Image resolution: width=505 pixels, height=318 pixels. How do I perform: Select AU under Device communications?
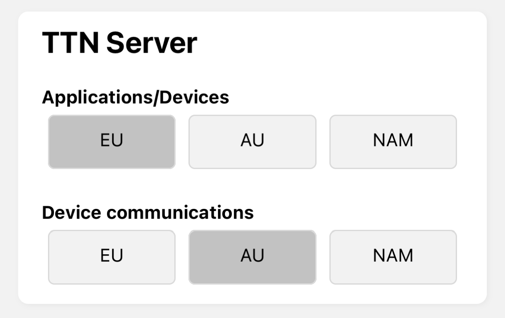click(x=252, y=257)
